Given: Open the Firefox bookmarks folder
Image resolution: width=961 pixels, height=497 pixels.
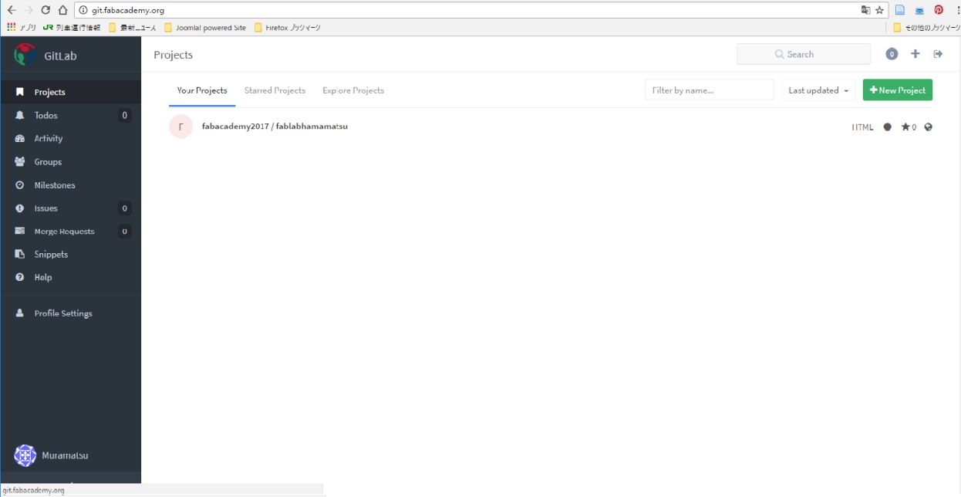Looking at the screenshot, I should [x=287, y=28].
